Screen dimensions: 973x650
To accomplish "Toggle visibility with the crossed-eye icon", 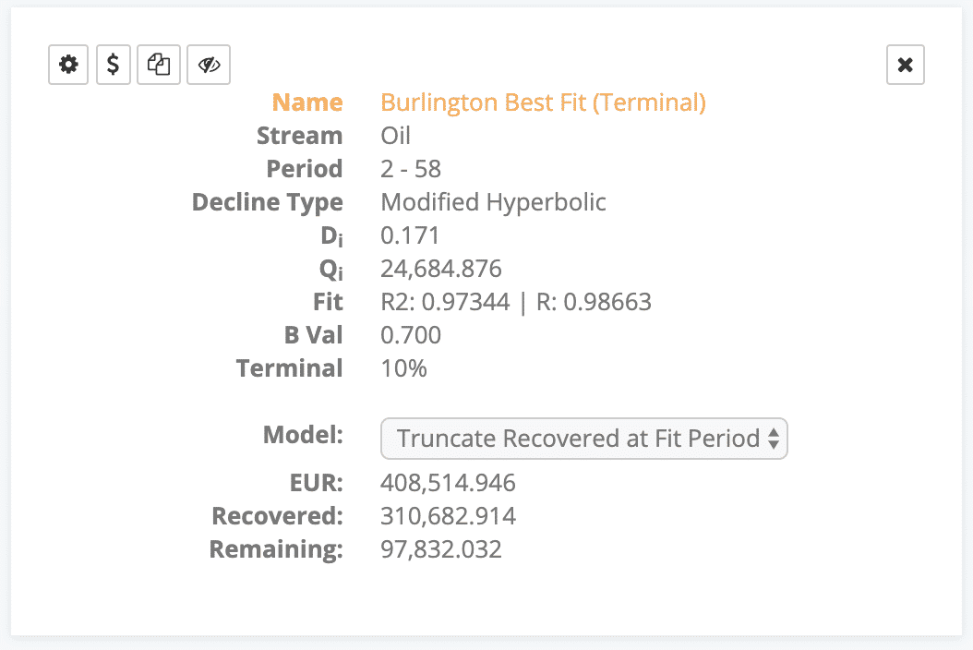I will click(x=209, y=65).
